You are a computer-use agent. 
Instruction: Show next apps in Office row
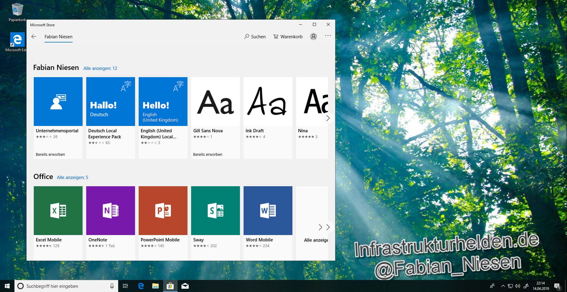(328, 227)
